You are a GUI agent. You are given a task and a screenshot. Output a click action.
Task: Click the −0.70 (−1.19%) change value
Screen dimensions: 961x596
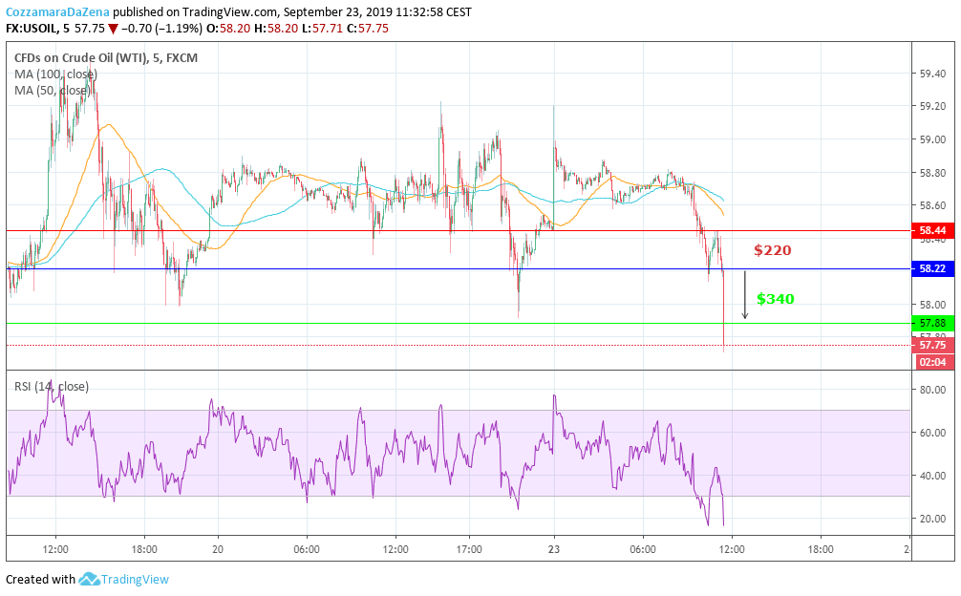161,29
